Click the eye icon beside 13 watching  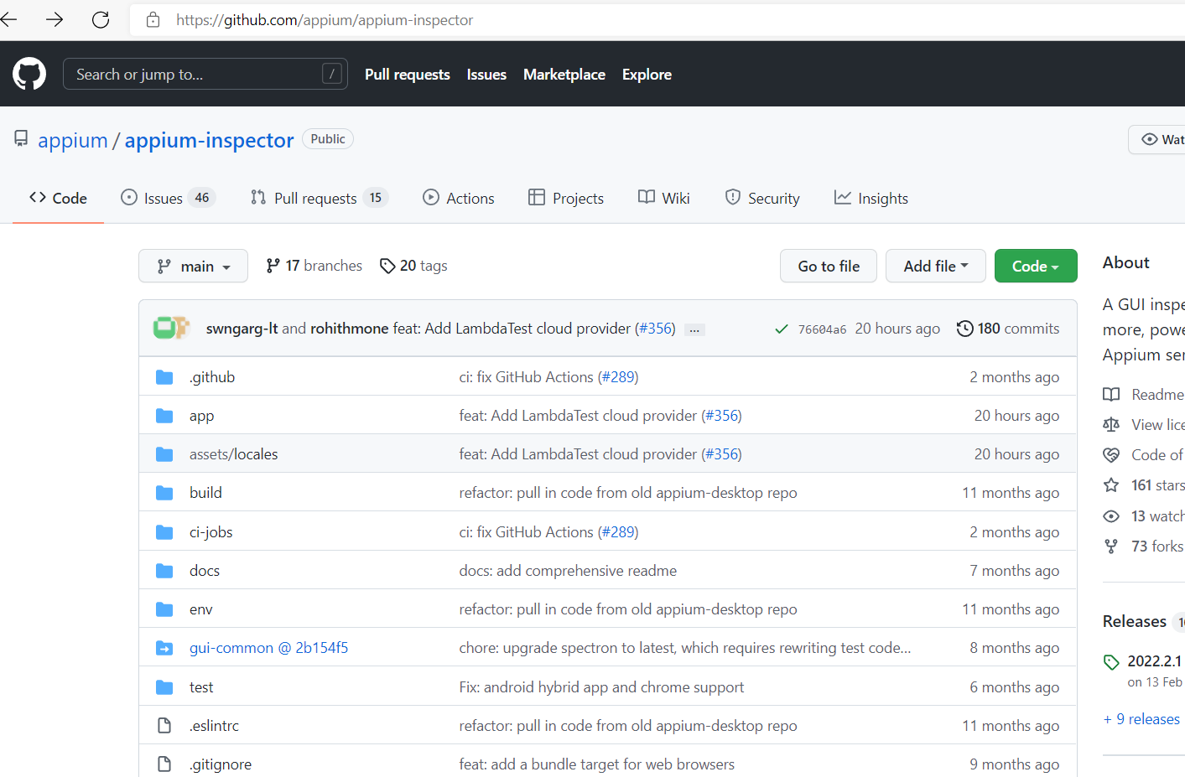(x=1111, y=516)
